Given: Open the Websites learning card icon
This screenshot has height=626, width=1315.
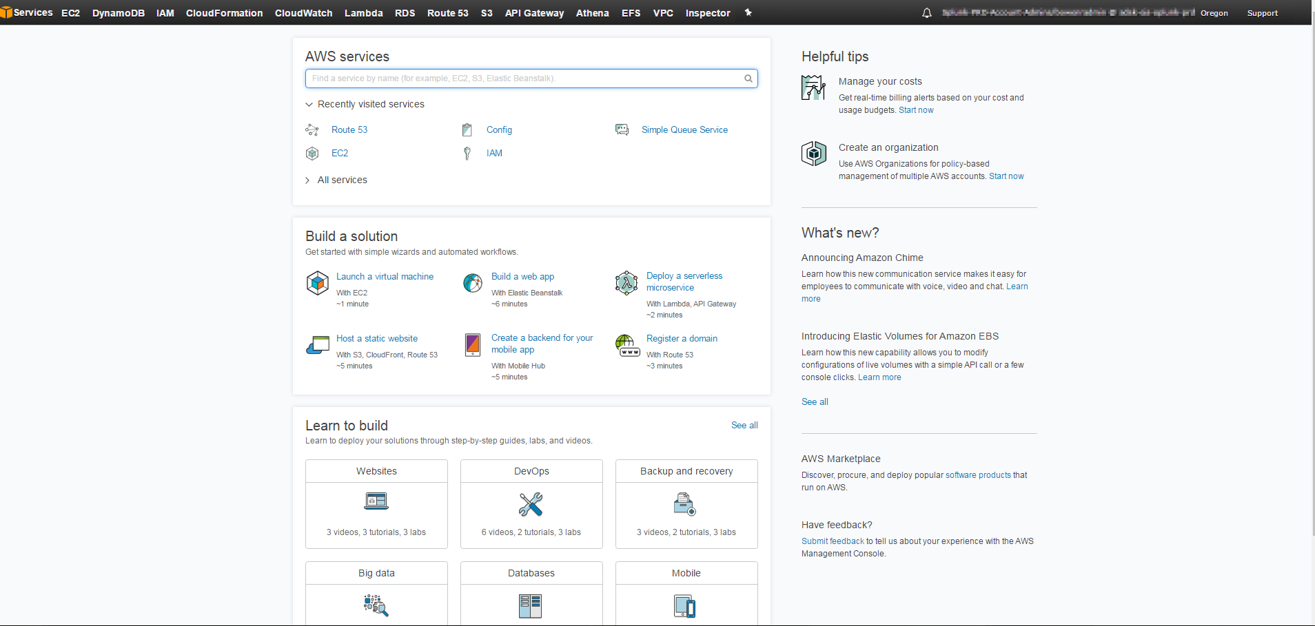Looking at the screenshot, I should (x=376, y=501).
